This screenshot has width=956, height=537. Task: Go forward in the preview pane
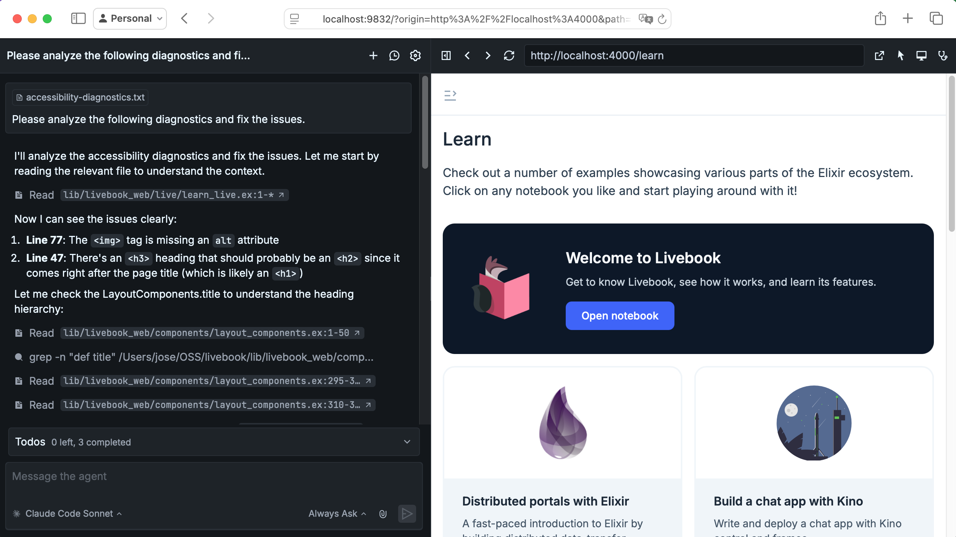488,55
